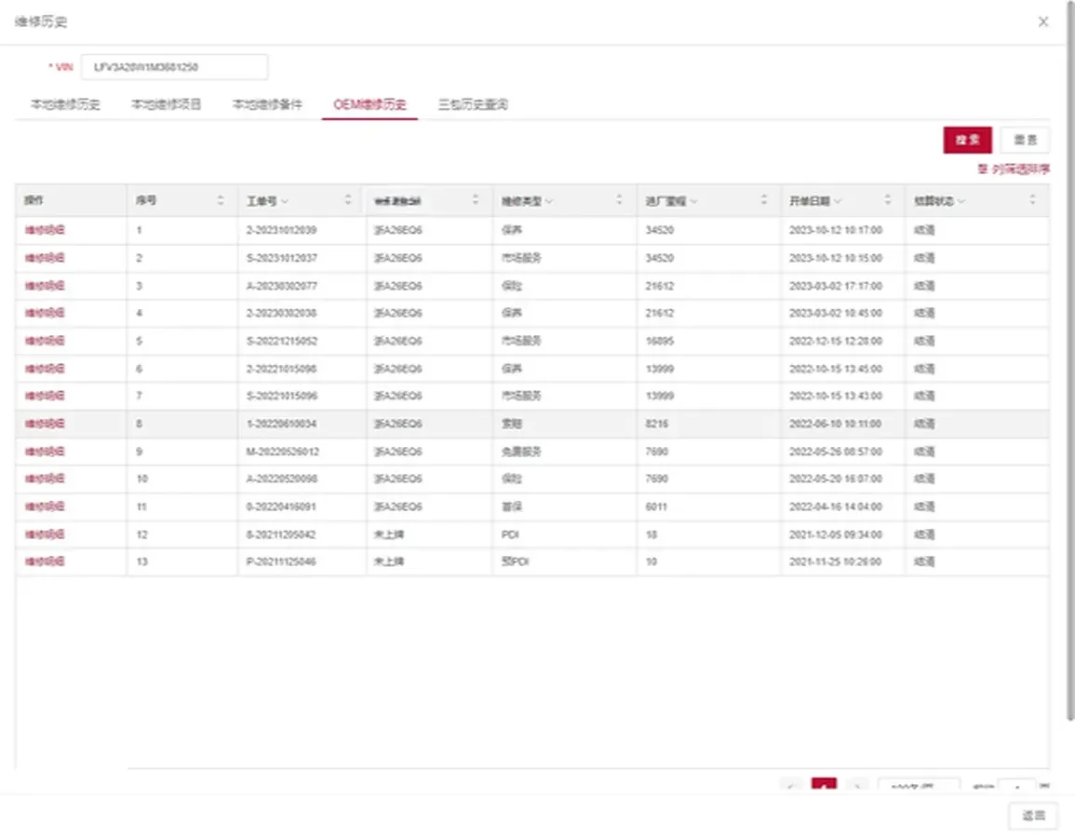
Task: Switch to the 本地维修备件 tab
Action: (x=268, y=103)
